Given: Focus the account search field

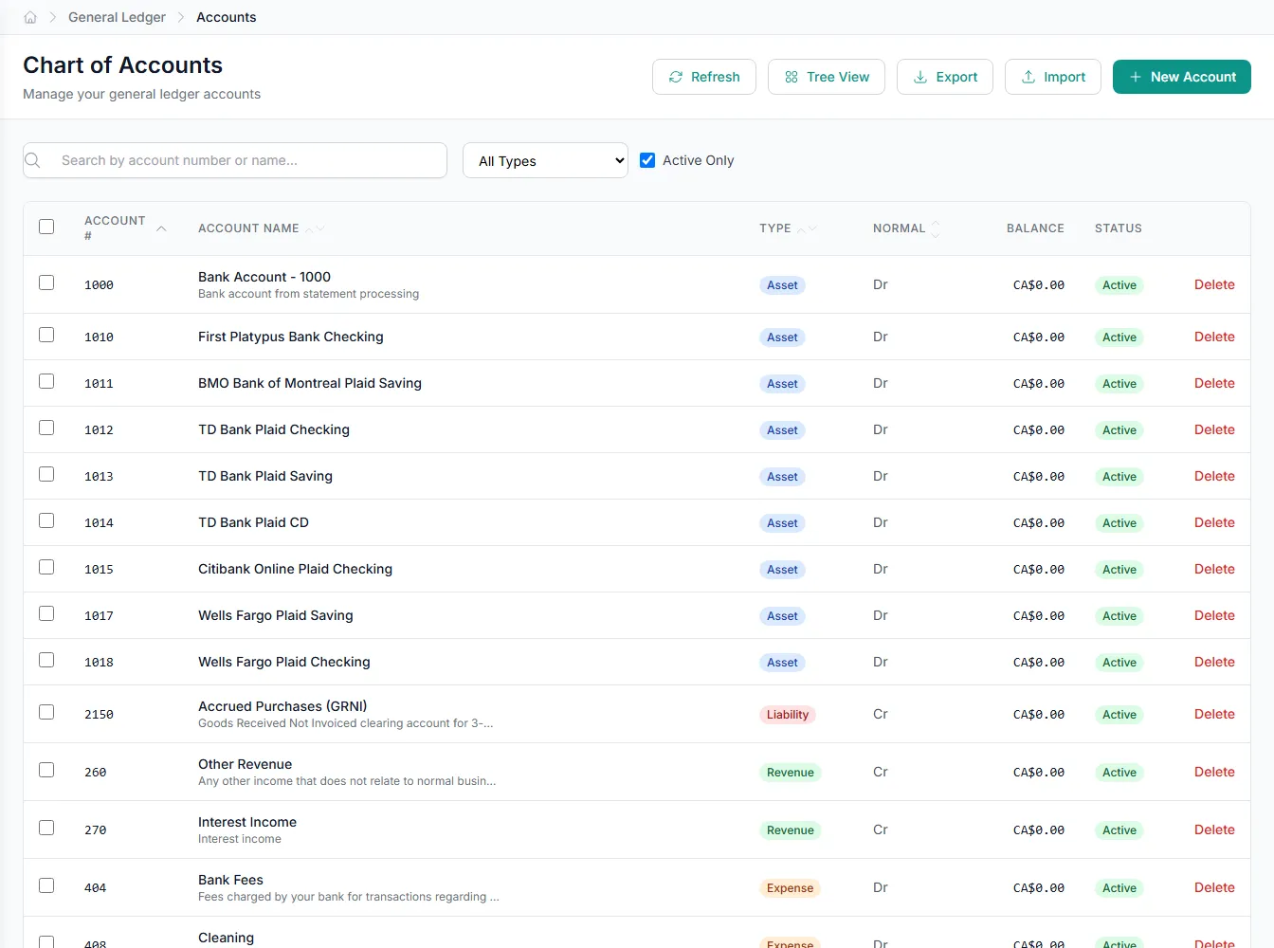Looking at the screenshot, I should 235,160.
